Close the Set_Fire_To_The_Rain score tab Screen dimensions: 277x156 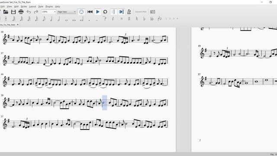[18, 25]
